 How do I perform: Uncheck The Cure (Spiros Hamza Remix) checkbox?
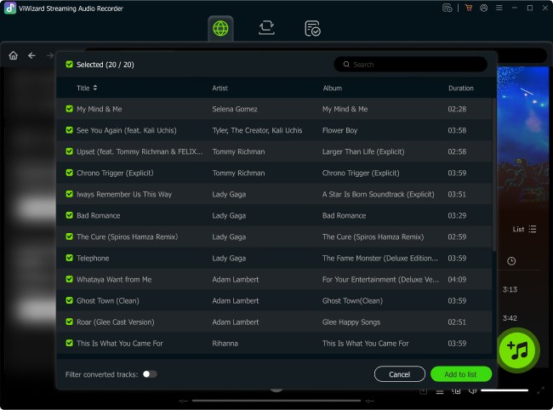(x=69, y=236)
